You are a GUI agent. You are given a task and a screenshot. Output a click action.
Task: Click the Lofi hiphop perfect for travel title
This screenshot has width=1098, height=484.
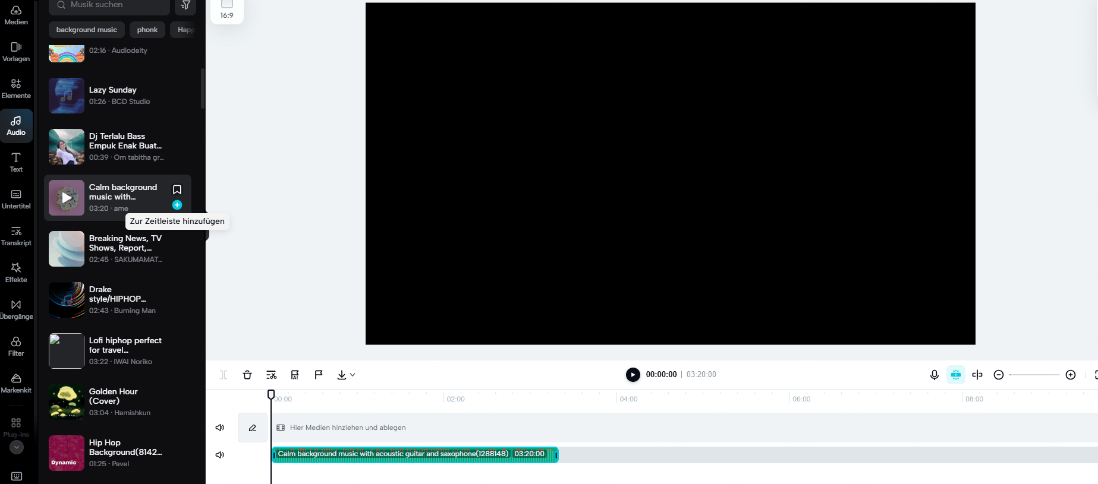pyautogui.click(x=125, y=345)
